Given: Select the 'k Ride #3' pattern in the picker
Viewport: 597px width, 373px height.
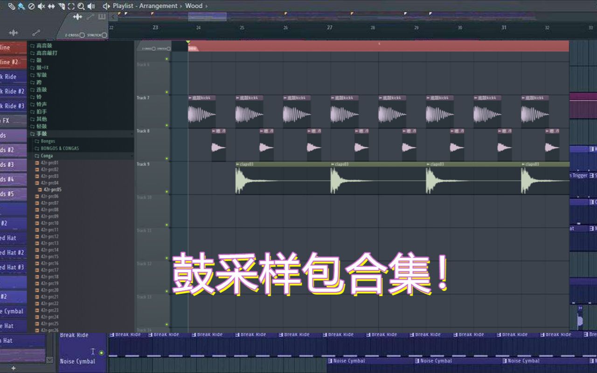Looking at the screenshot, I should tap(13, 106).
